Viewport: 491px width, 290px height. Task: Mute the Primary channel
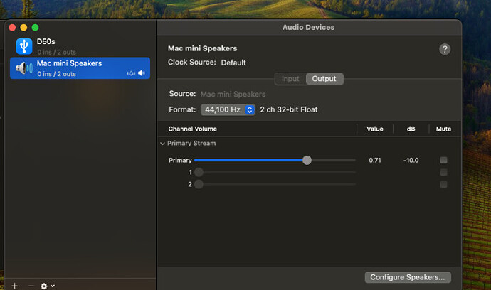(x=443, y=161)
